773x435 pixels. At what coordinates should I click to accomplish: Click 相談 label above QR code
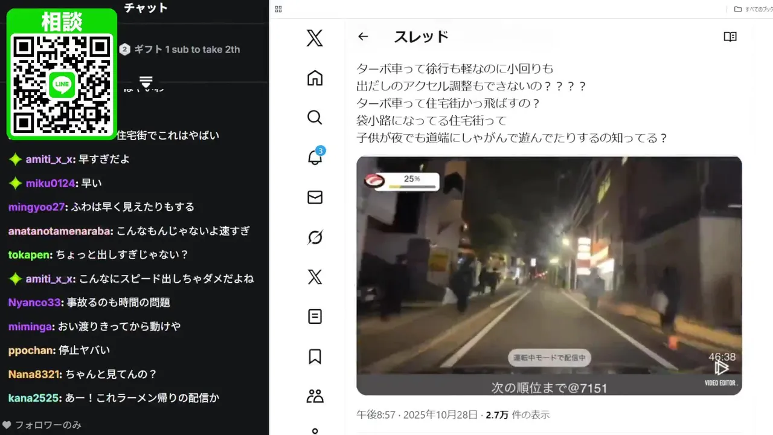(62, 22)
